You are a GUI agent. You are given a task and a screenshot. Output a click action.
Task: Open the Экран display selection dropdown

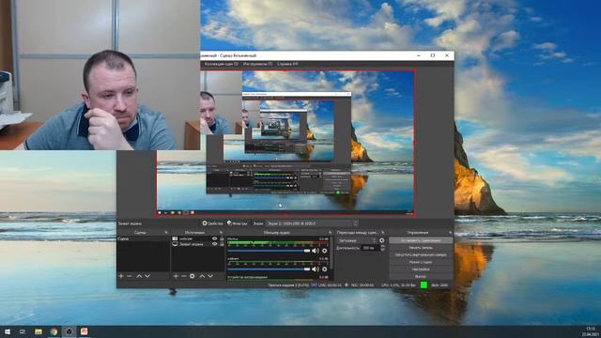(312, 223)
